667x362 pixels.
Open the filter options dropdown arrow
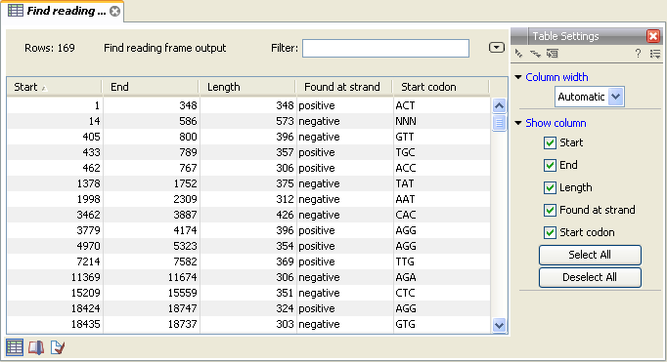point(497,48)
